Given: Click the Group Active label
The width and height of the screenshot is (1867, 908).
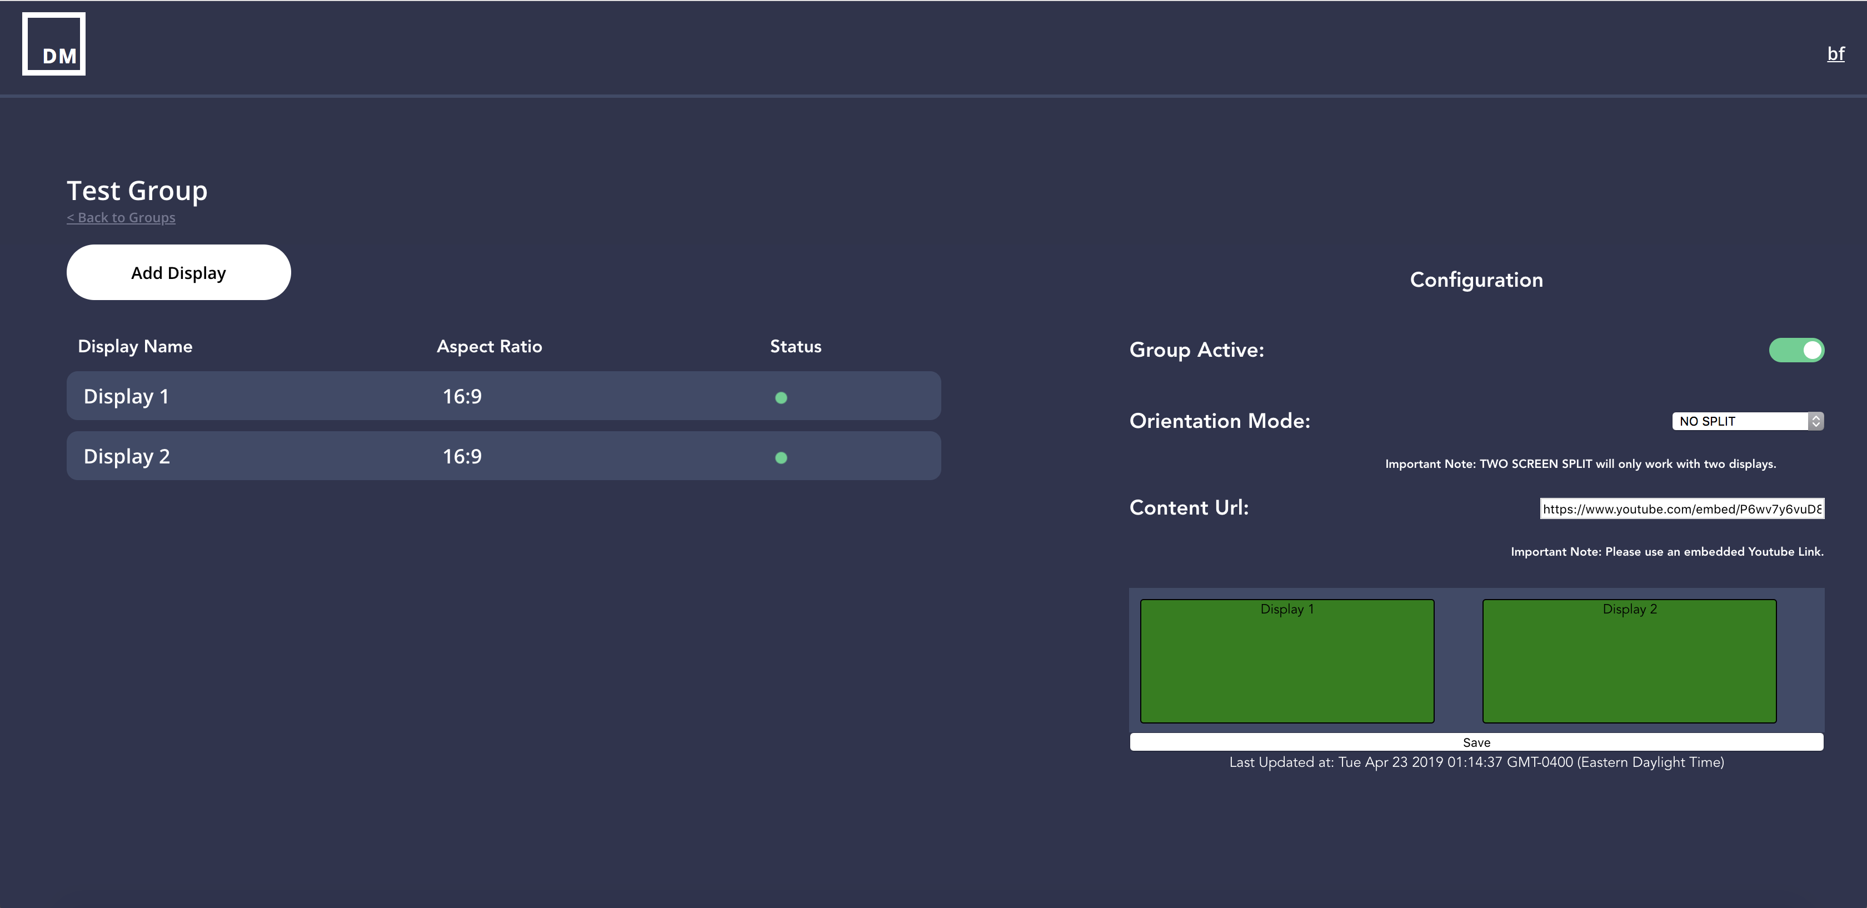Looking at the screenshot, I should pyautogui.click(x=1196, y=350).
